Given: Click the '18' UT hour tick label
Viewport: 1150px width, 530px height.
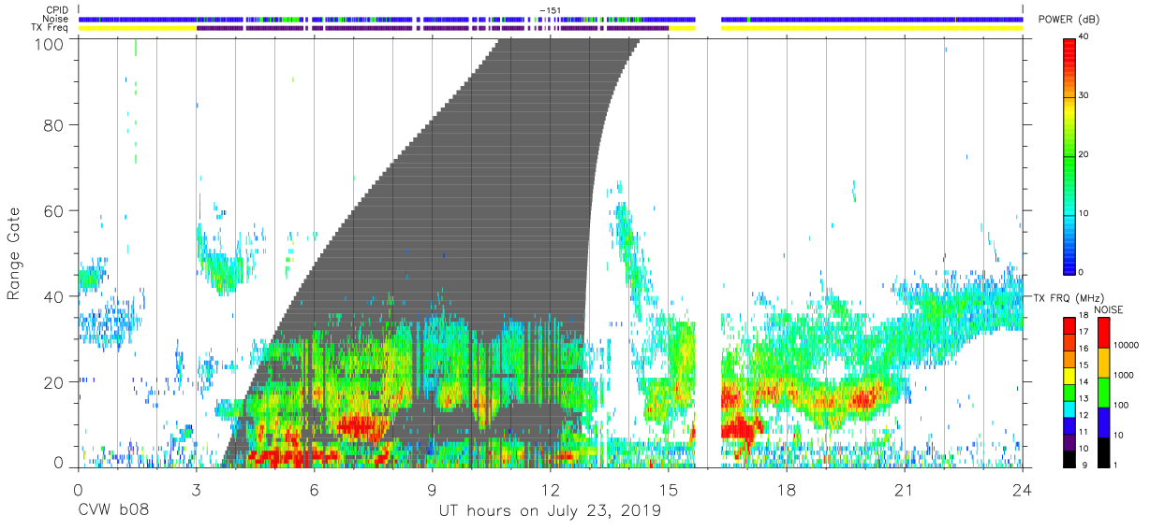Looking at the screenshot, I should tap(787, 490).
